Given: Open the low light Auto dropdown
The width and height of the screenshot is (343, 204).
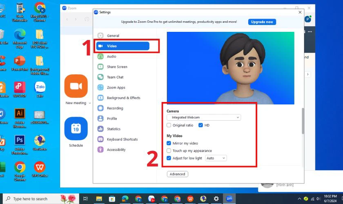Looking at the screenshot, I should click(x=216, y=158).
